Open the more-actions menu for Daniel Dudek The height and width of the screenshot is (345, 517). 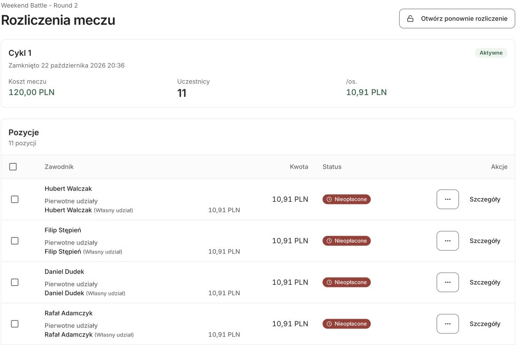[448, 283]
